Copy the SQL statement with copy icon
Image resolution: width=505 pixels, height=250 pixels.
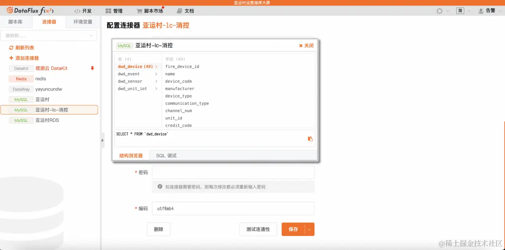pos(310,139)
